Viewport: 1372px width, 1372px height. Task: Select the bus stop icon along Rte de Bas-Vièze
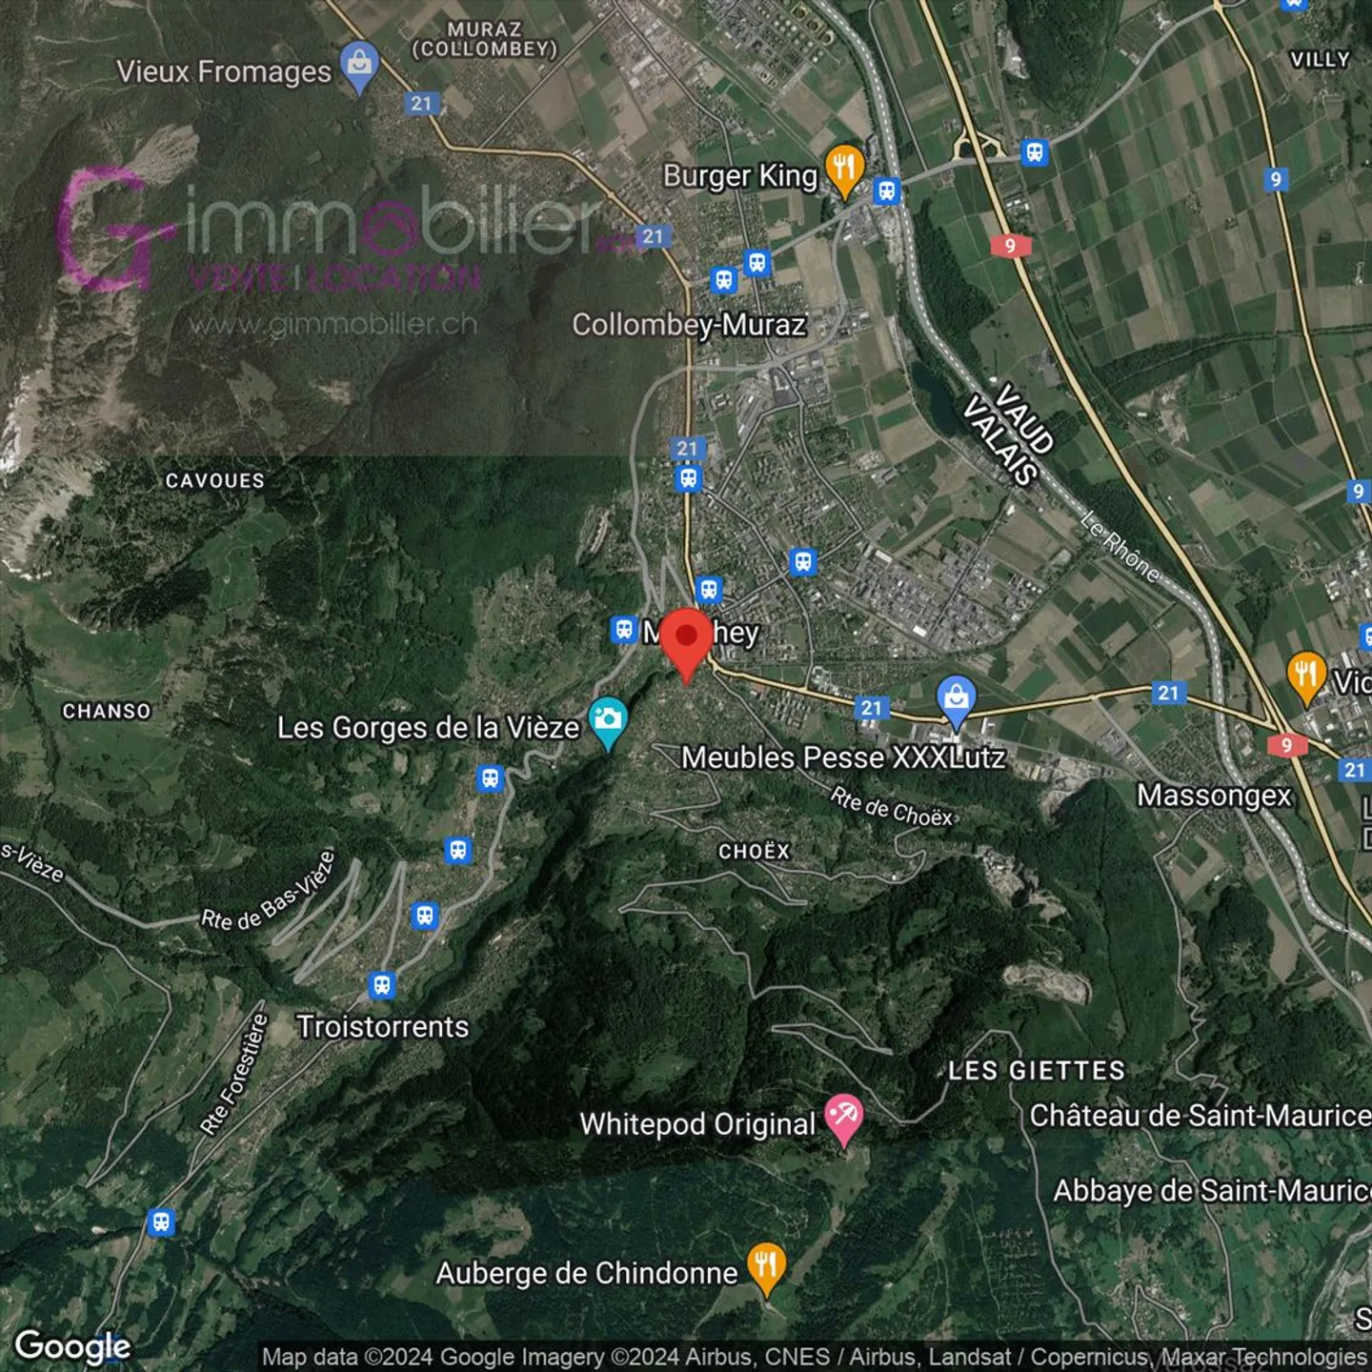pos(426,917)
